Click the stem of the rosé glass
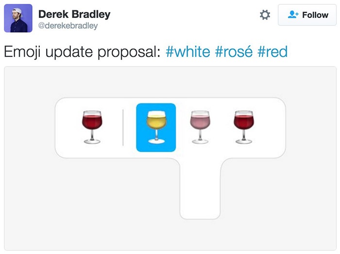This screenshot has width=340, height=254. pyautogui.click(x=200, y=136)
